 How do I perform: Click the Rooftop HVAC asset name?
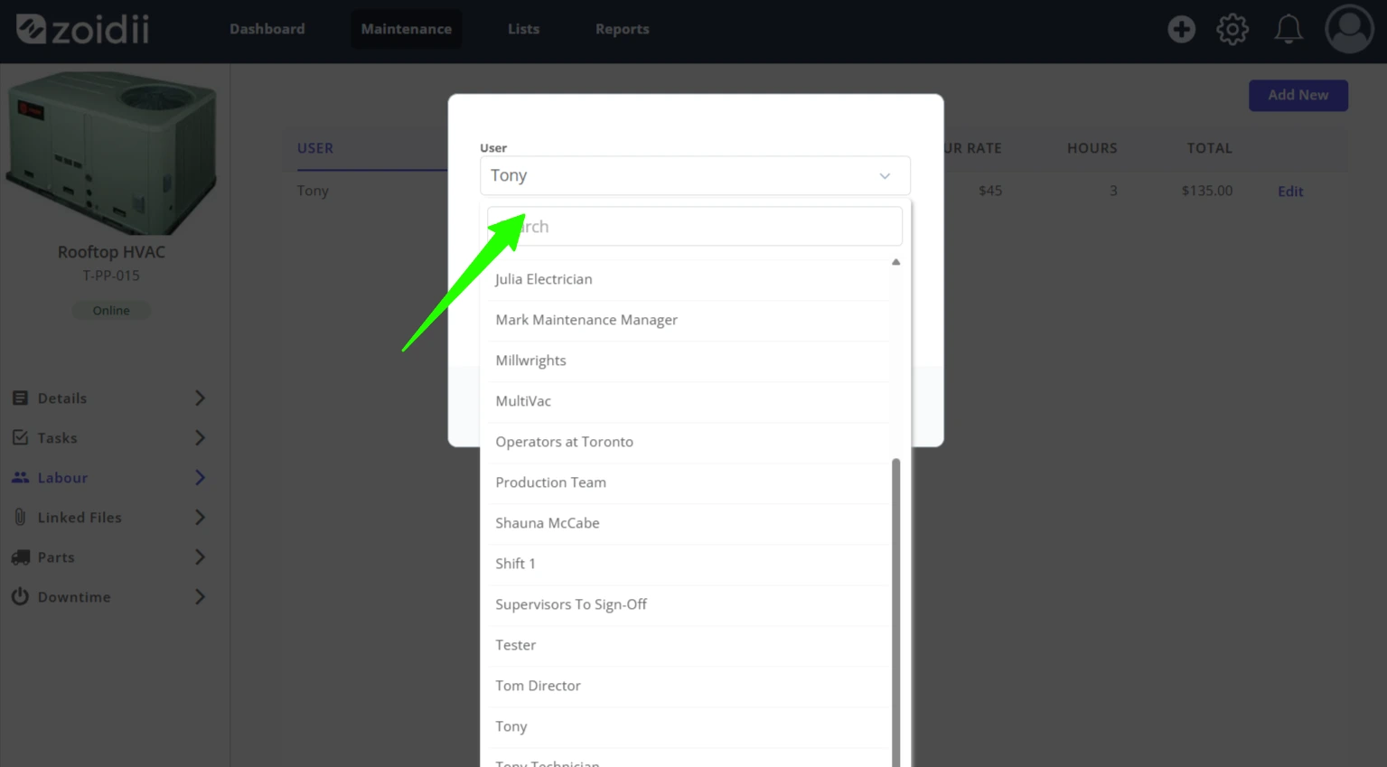[111, 252]
